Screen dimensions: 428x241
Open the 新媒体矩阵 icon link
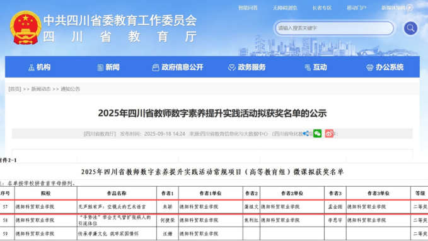coord(410,8)
